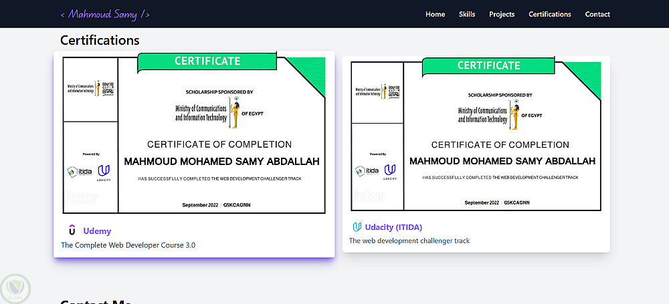This screenshot has height=304, width=669.
Task: Click the Certifications section heading
Action: [100, 40]
